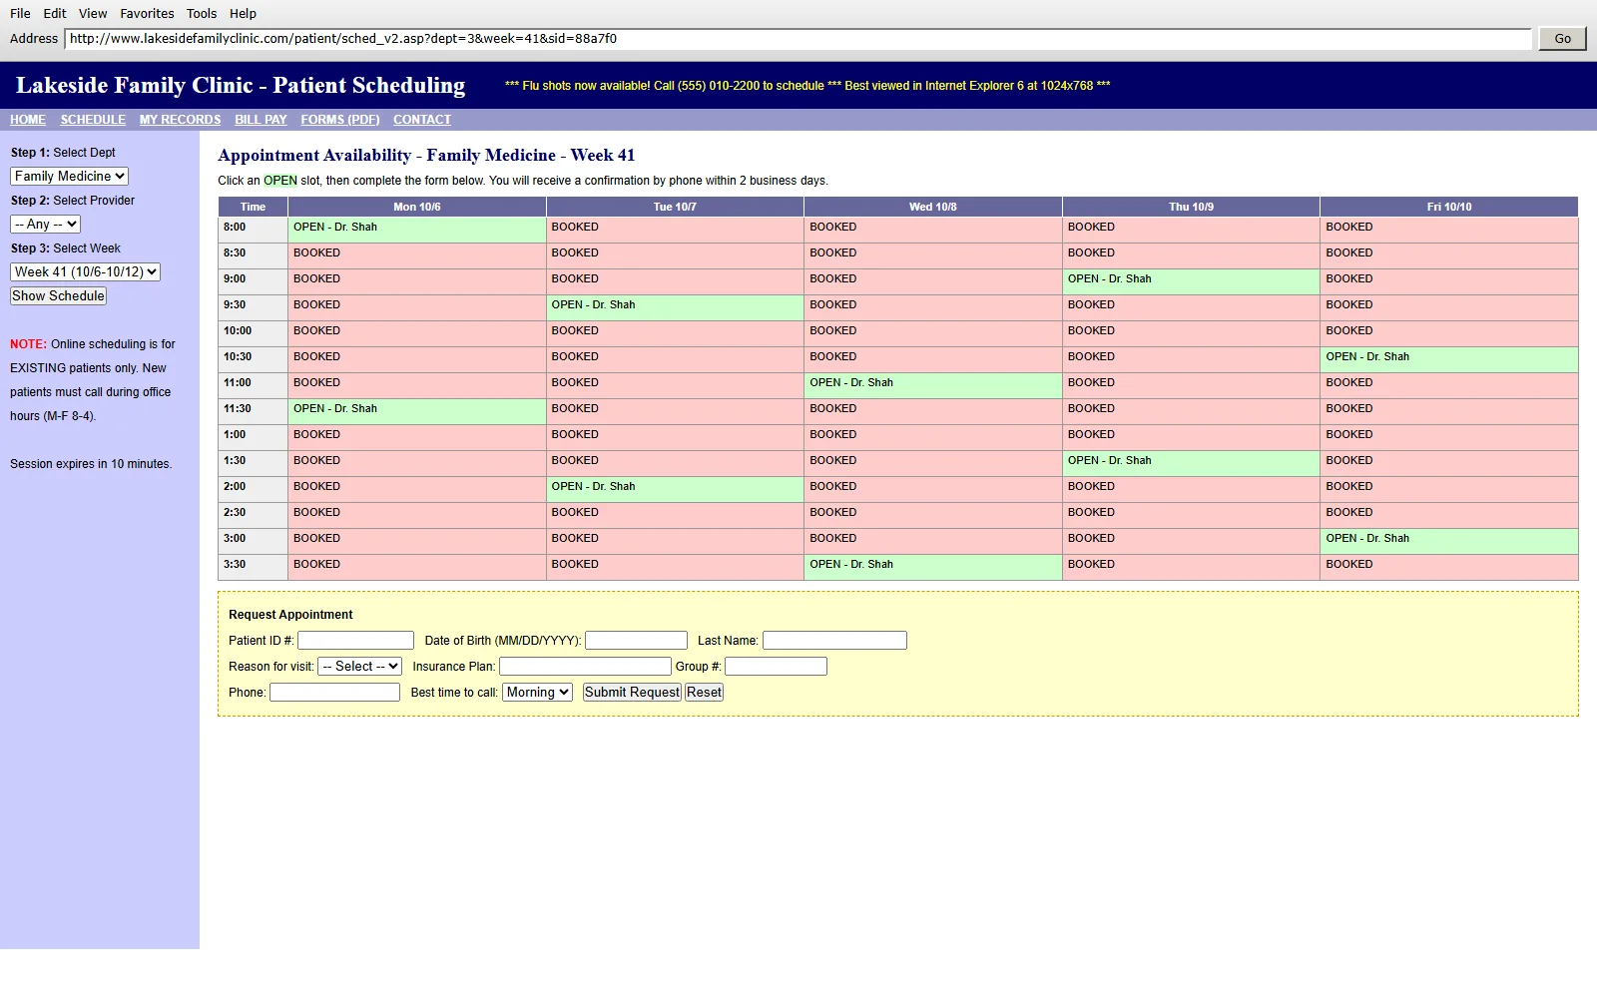Go to the HOME link
This screenshot has height=998, width=1597.
[28, 120]
